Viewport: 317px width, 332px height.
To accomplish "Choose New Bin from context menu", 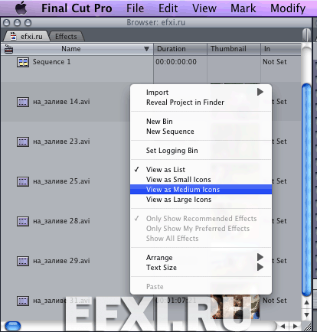I will click(201, 122).
